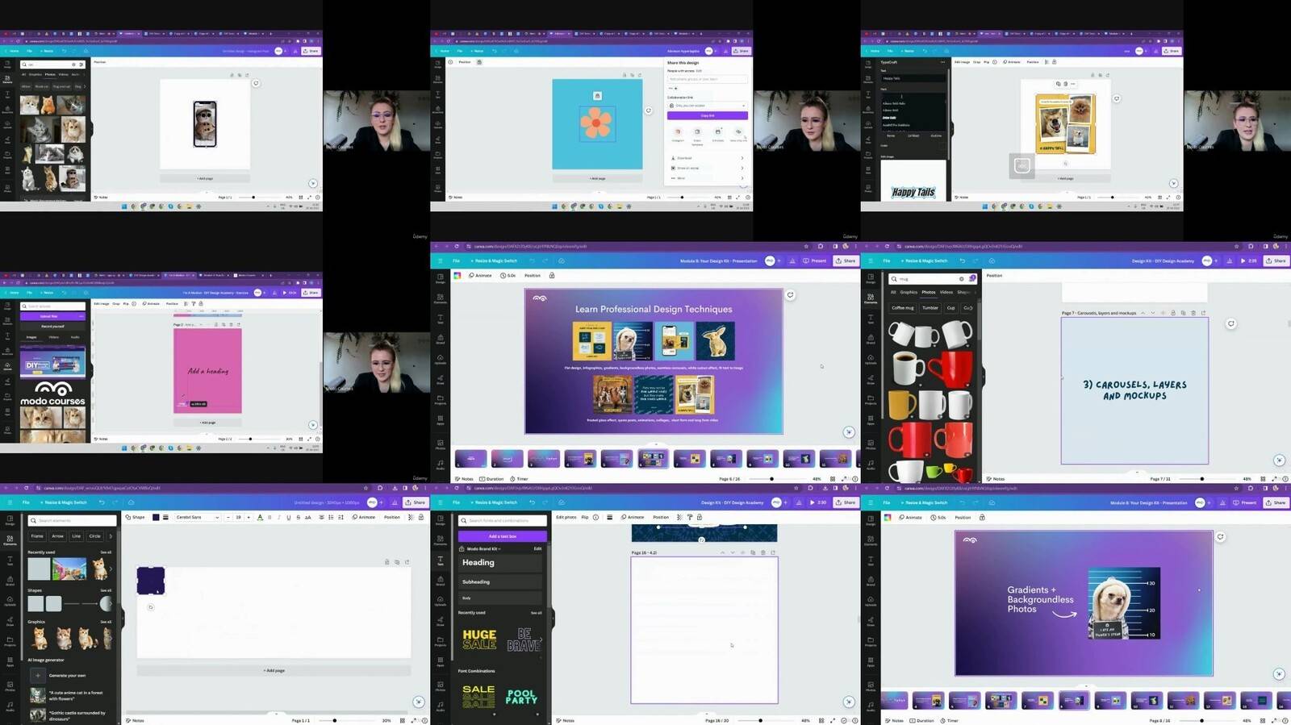Open Resize & Magic Switch in the mug photos window
Viewport: 1291px width, 725px height.
tap(926, 260)
